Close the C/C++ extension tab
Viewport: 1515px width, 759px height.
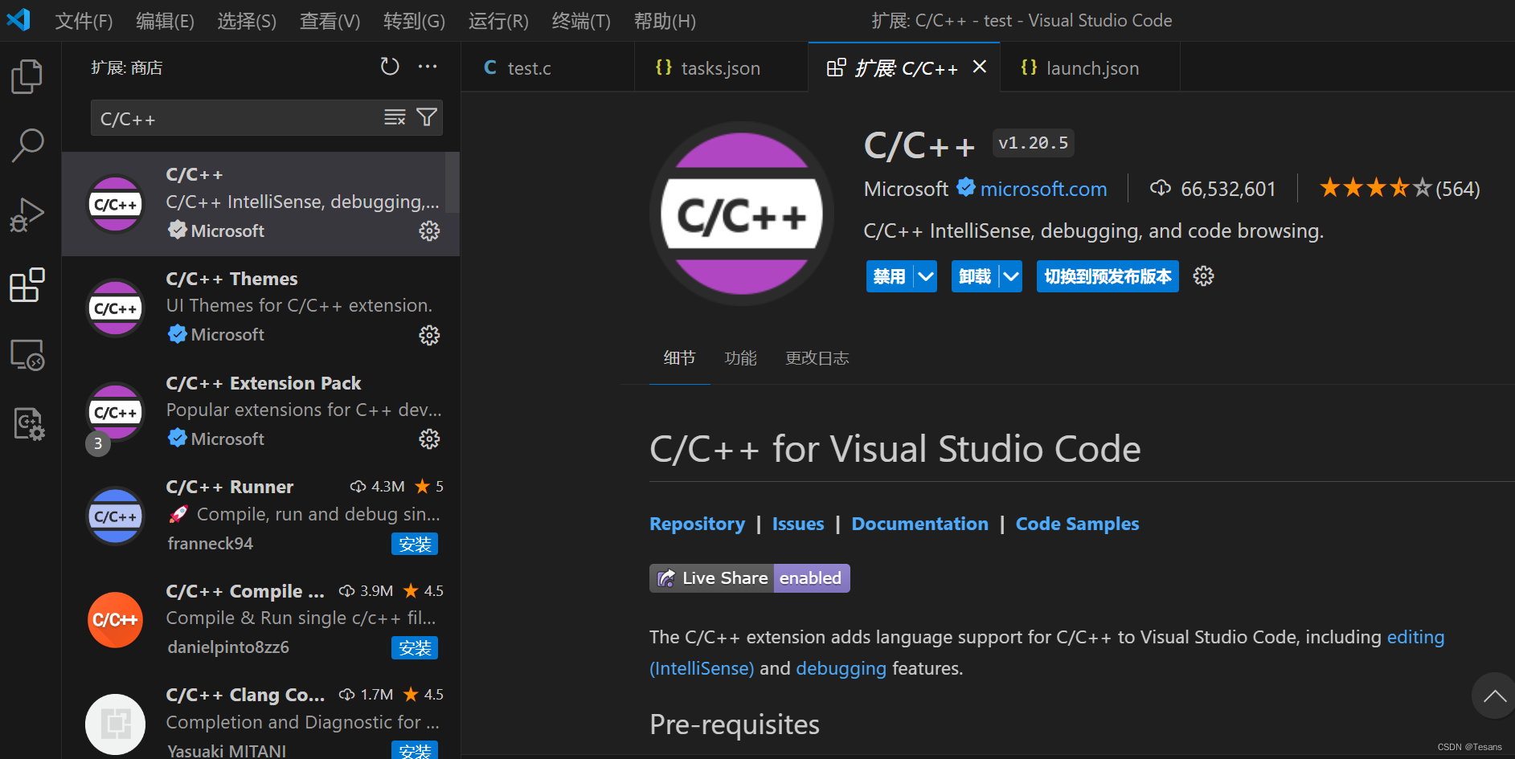pos(979,67)
